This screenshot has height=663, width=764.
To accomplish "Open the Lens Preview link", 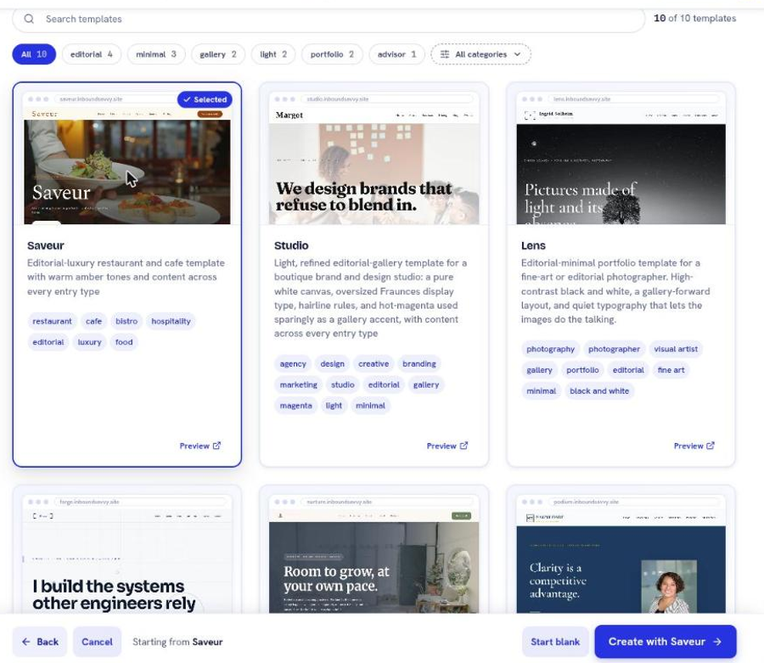I will 694,446.
